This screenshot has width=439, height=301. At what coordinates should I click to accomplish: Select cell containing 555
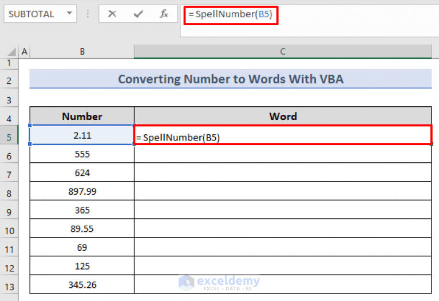[x=82, y=154]
